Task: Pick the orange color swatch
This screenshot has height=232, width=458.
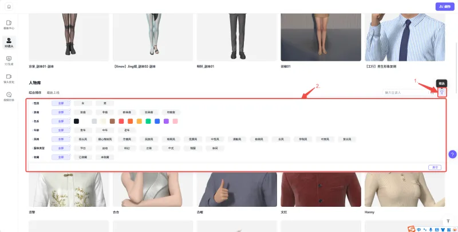Action: pos(131,121)
